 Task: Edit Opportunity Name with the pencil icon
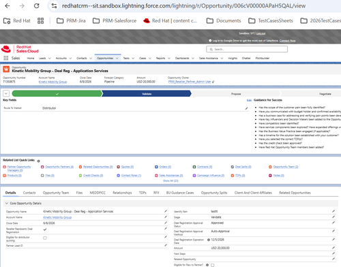point(166,211)
